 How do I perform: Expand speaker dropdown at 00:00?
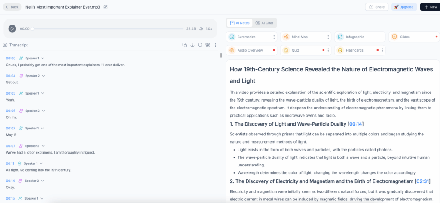(43, 58)
